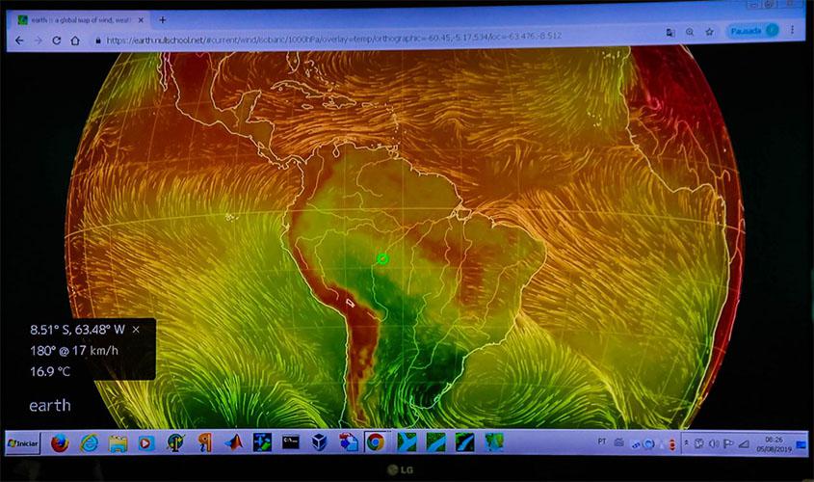Open the file explorer folder icon
Viewport: 814px width, 482px height.
[x=118, y=442]
